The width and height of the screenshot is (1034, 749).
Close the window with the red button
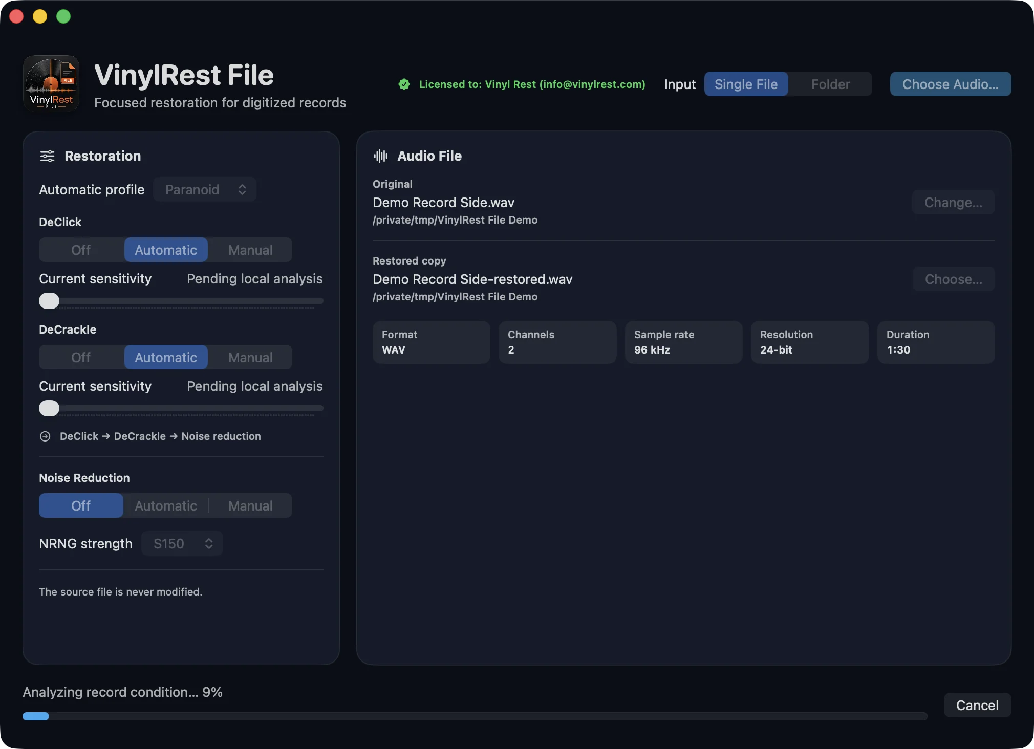coord(16,16)
